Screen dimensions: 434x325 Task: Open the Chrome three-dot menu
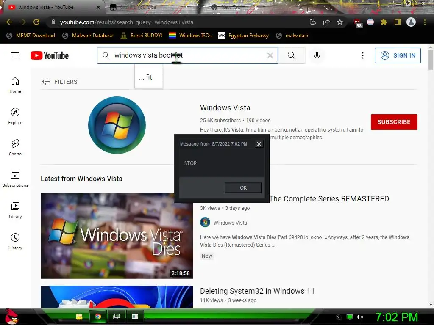coord(425,22)
